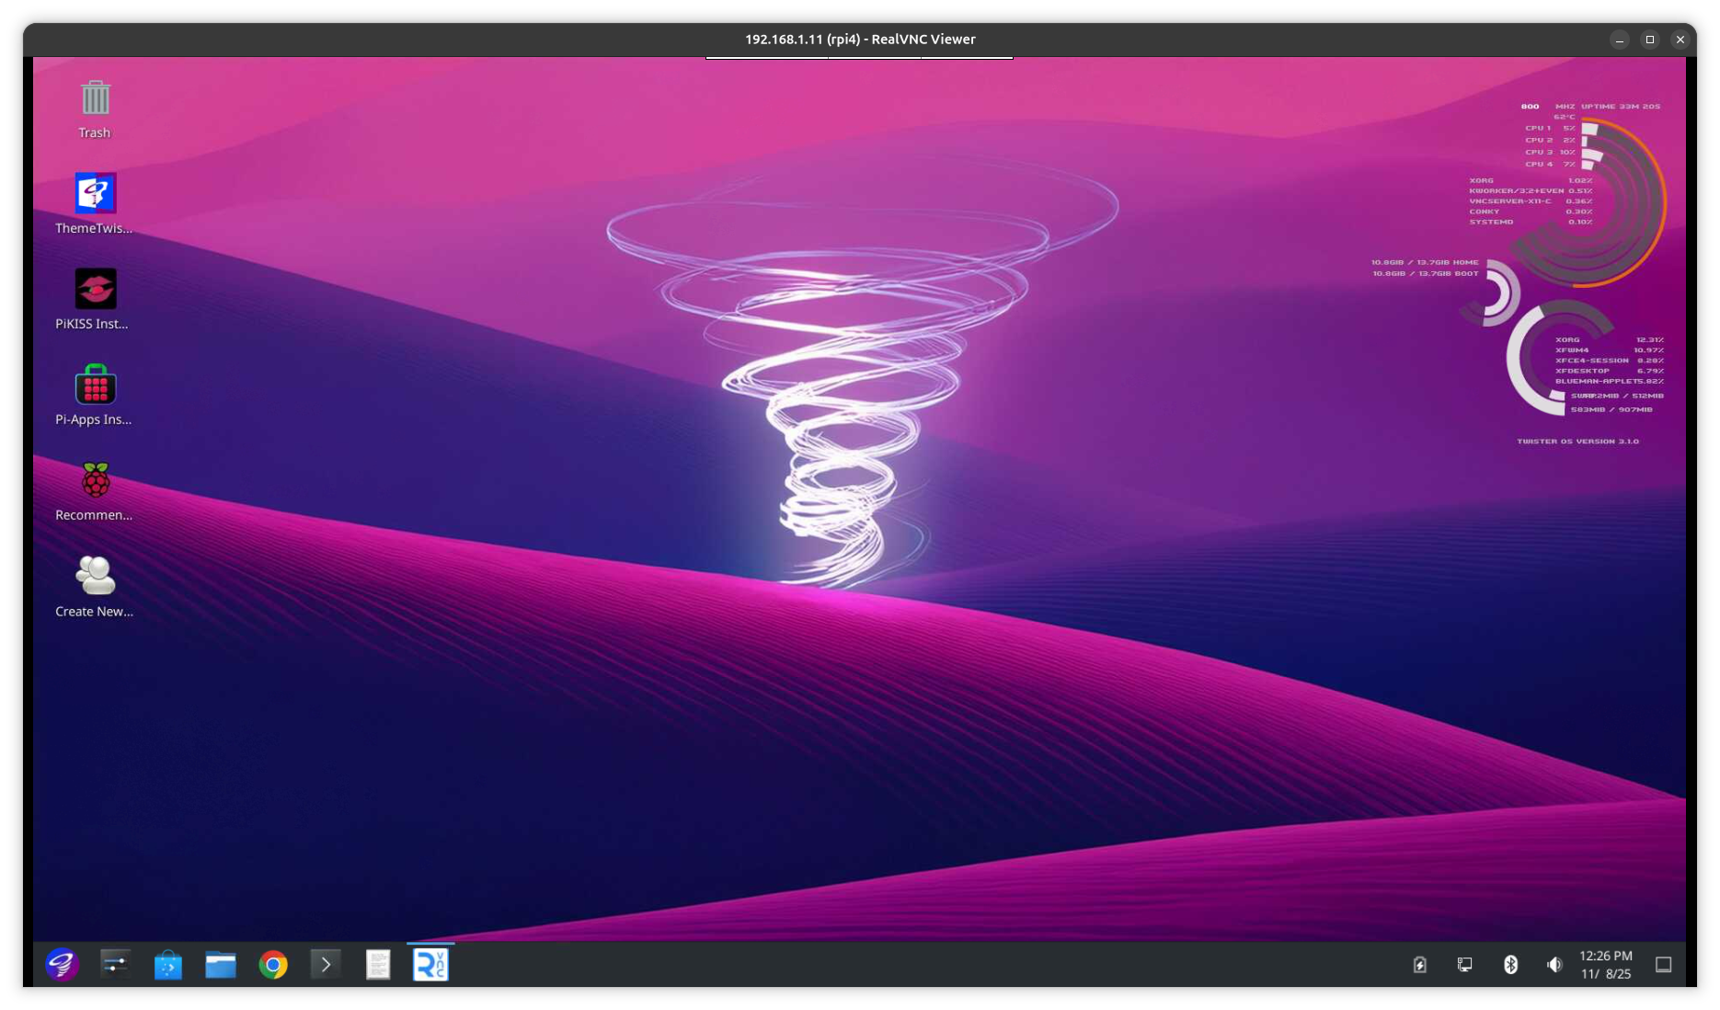Open the Twister OS start menu
Screen dimensions: 1720x1010
[x=62, y=964]
